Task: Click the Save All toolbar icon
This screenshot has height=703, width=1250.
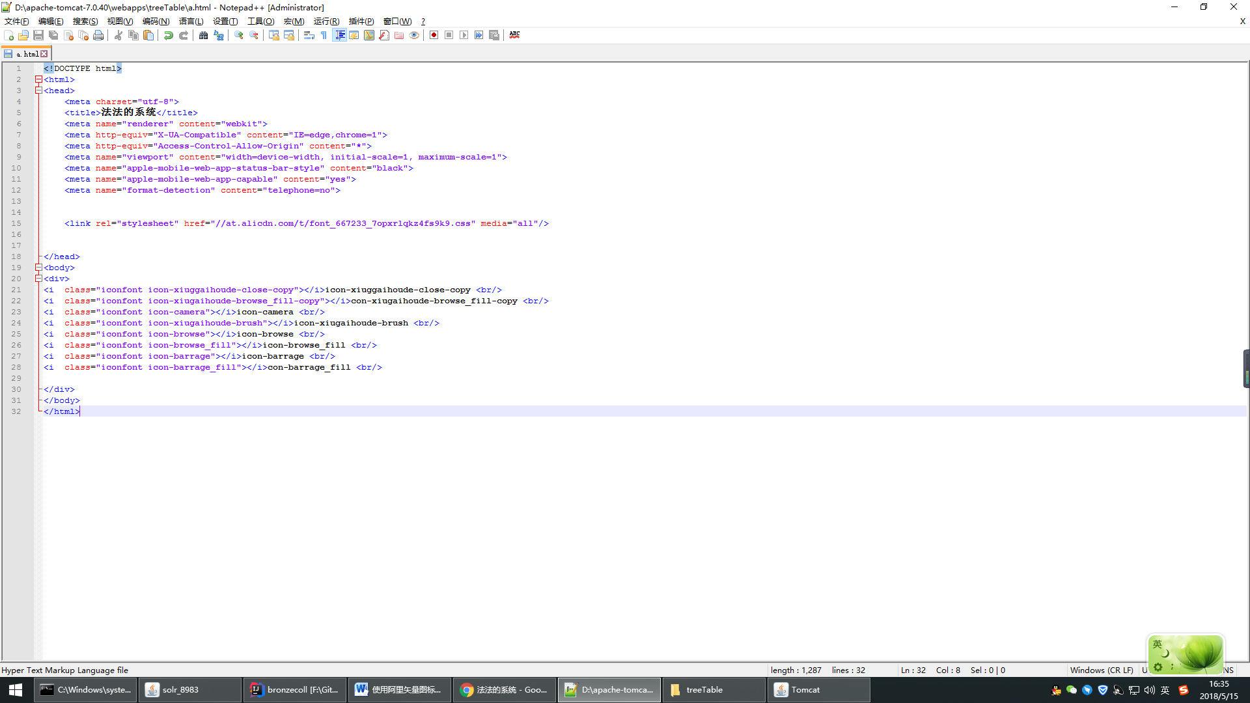Action: pos(53,35)
